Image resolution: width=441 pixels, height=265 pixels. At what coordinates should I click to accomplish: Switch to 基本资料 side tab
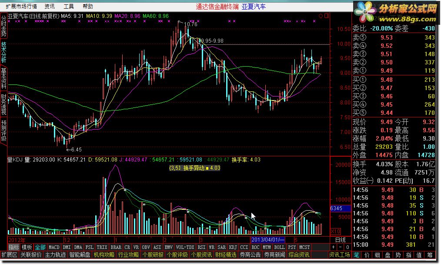3,78
